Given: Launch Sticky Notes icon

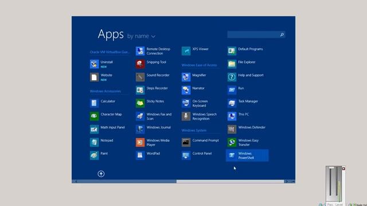Looking at the screenshot, I should 140,103.
